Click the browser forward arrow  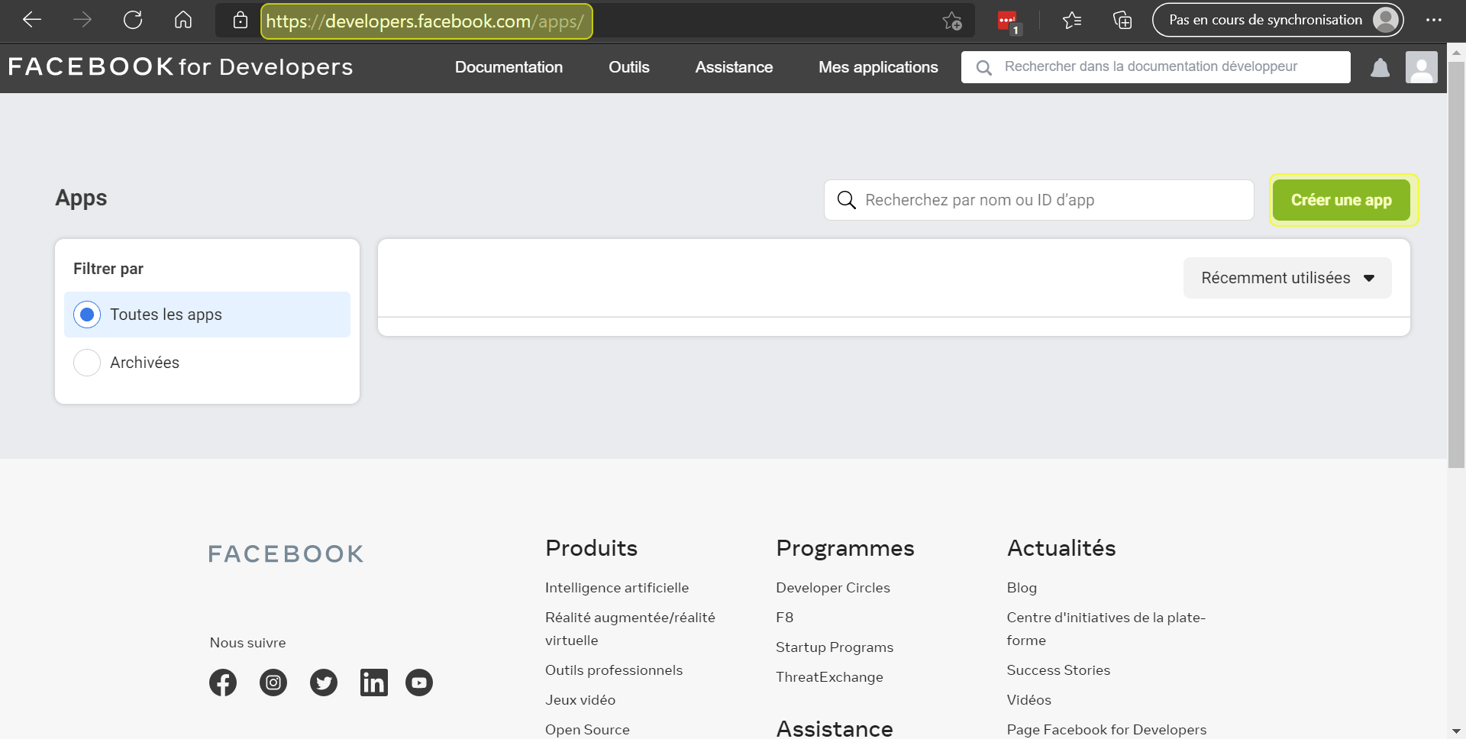click(x=82, y=21)
